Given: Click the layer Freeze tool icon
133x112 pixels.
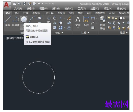Looking at the screenshot, I should tap(119, 23).
